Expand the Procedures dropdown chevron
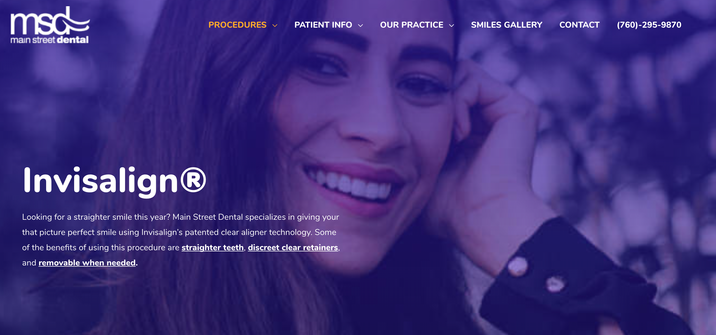The image size is (716, 335). tap(275, 25)
